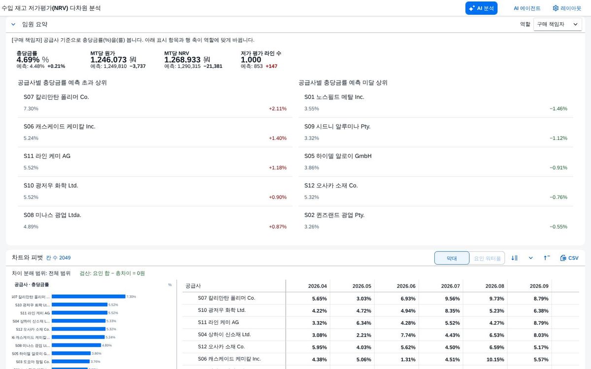This screenshot has width=591, height=369.
Task: Click the S04 상하이 신소재 Ltd. pivot row label
Action: tap(224, 335)
